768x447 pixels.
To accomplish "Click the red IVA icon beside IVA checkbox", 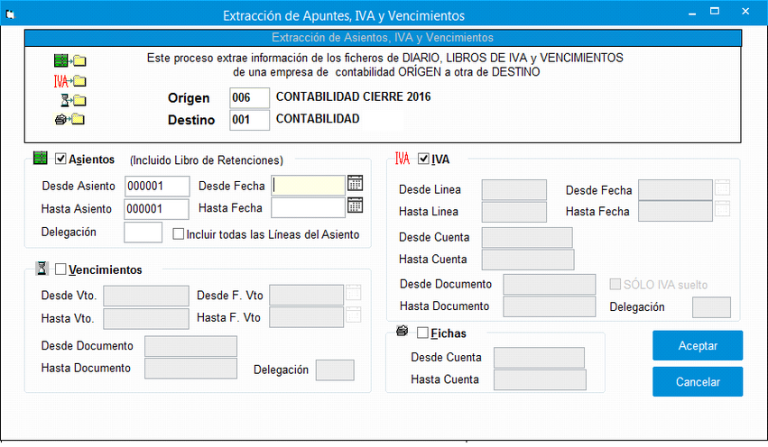I will pos(403,159).
